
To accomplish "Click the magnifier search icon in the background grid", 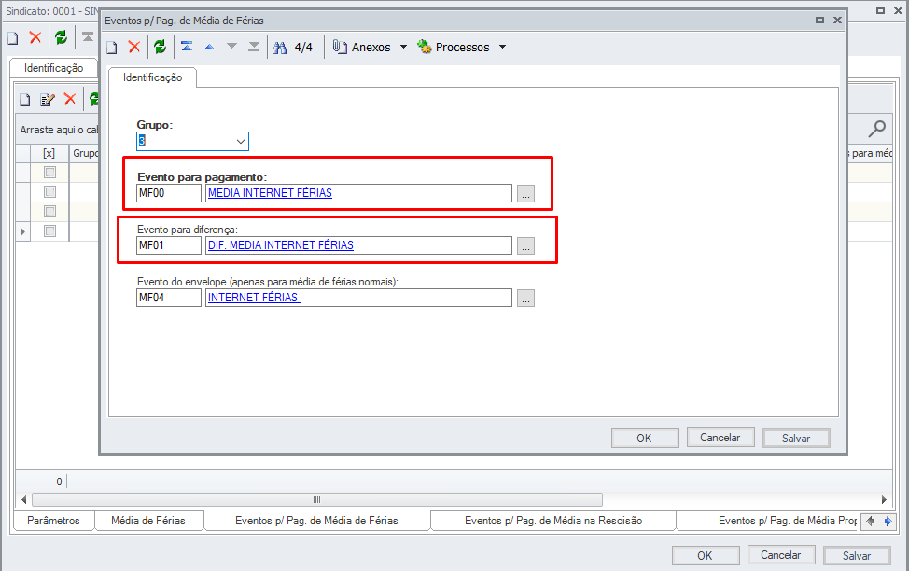I will click(x=876, y=128).
